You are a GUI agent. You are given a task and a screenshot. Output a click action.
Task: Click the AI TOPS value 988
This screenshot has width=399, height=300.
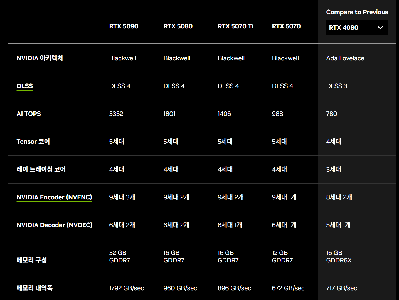[x=277, y=114]
